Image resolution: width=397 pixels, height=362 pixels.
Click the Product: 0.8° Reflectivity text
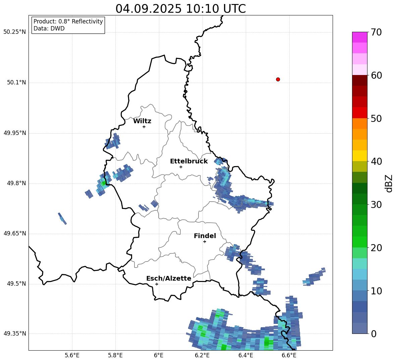coord(68,21)
